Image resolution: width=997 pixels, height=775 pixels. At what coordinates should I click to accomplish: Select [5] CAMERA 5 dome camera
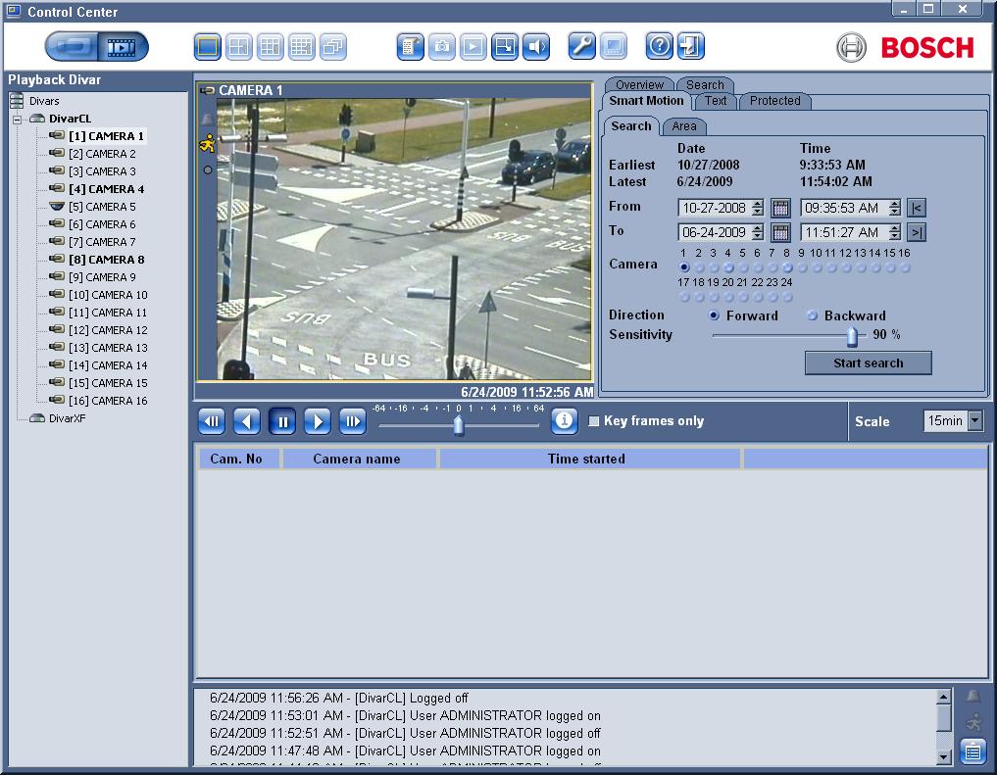tap(102, 207)
